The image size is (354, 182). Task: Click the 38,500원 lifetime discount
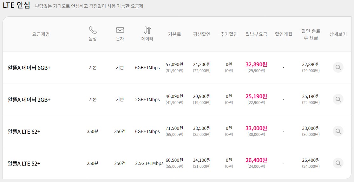pos(202,128)
